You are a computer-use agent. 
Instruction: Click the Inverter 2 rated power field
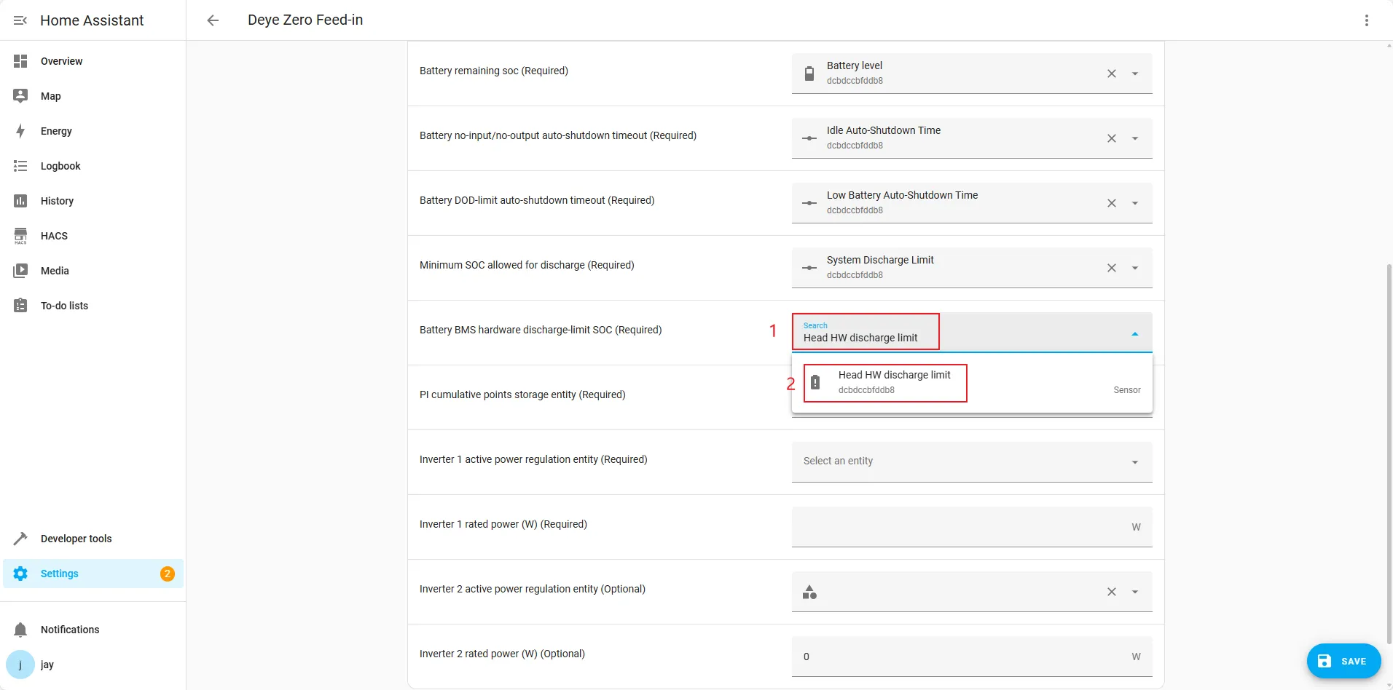958,657
